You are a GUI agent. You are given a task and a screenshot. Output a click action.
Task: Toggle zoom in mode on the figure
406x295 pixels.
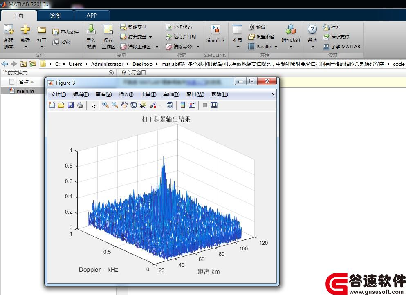105,105
